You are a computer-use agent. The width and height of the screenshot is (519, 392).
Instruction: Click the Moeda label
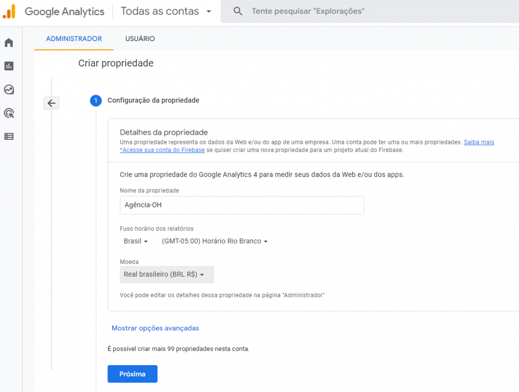pos(129,262)
